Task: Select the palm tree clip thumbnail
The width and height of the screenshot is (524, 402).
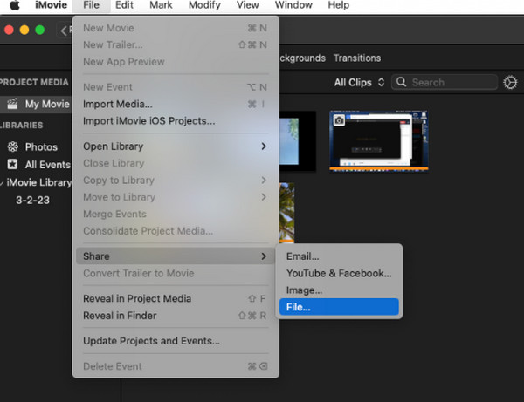Action: 287,213
